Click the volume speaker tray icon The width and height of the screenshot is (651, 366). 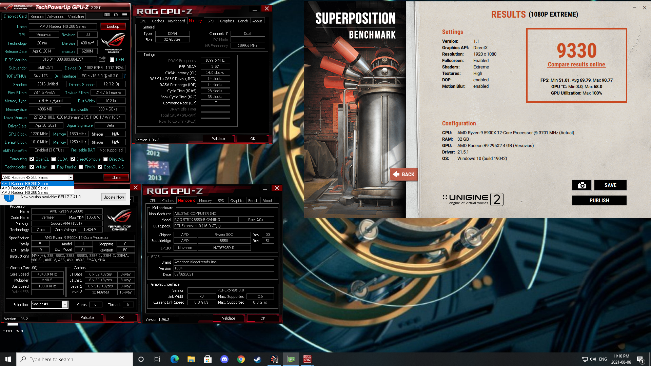pos(593,359)
